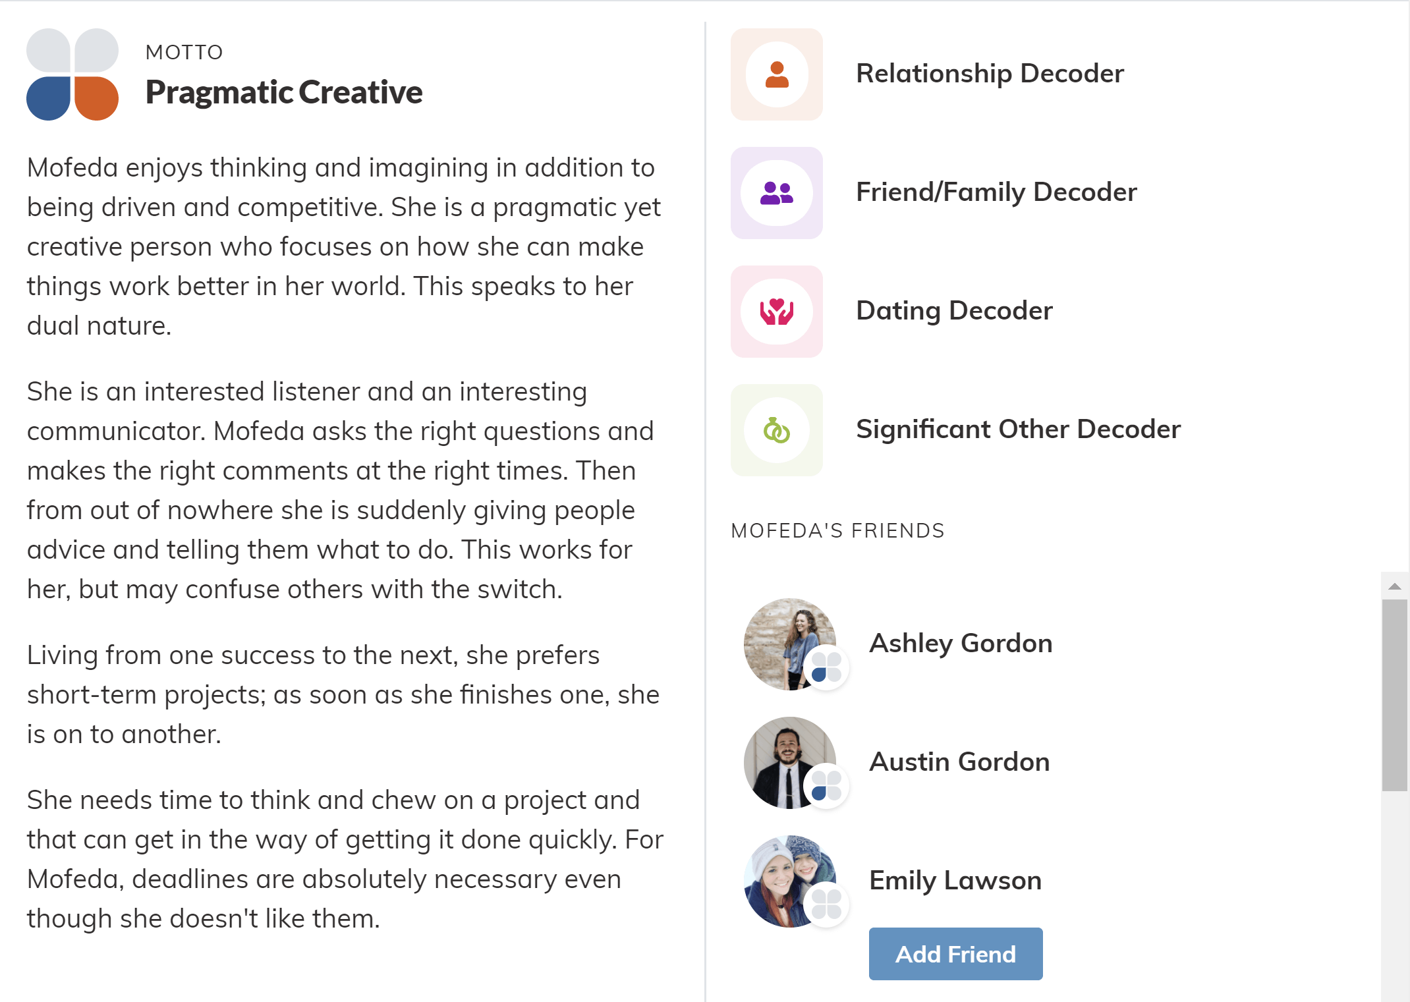This screenshot has height=1002, width=1410.
Task: Go to the Dating Decoder
Action: (954, 310)
